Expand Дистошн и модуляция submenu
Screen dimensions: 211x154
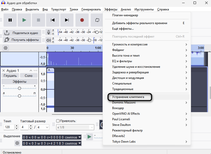click(147, 78)
